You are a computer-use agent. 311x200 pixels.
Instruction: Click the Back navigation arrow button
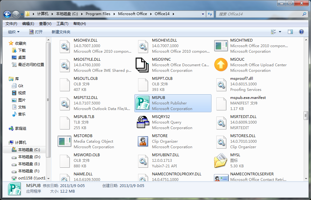coord(7,14)
